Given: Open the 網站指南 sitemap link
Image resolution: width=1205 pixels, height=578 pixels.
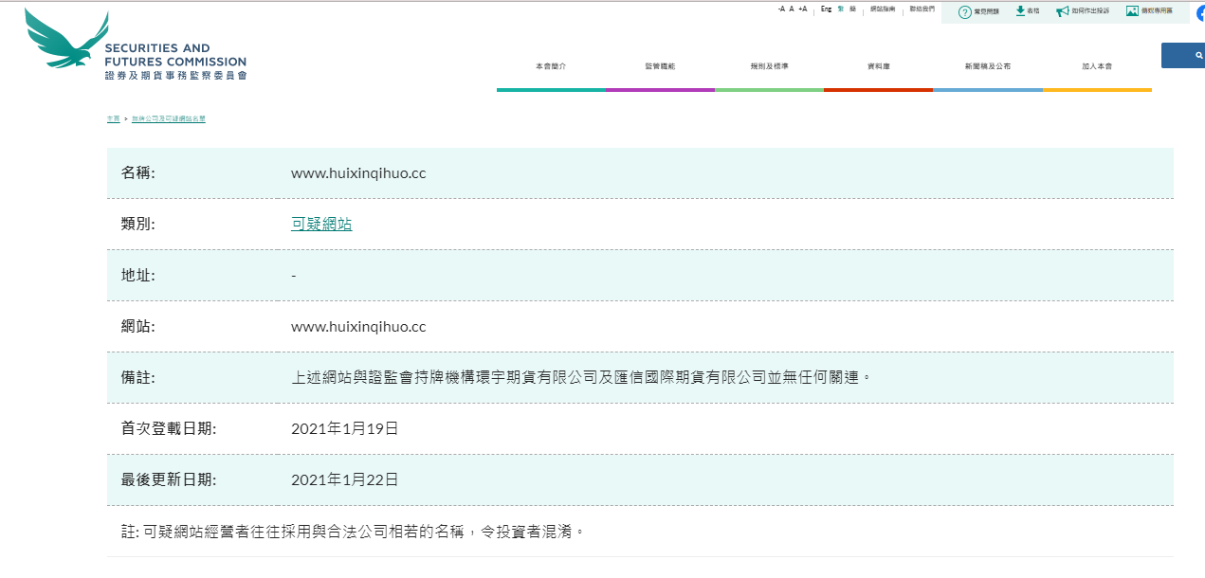Looking at the screenshot, I should click(x=882, y=9).
